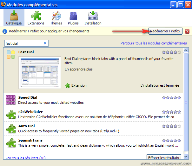Click Auto Dial star rating
The width and height of the screenshot is (192, 166).
171,126
